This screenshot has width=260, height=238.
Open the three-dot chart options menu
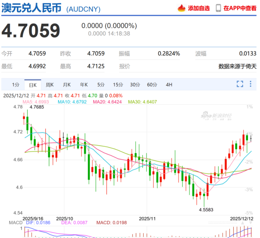[251, 84]
